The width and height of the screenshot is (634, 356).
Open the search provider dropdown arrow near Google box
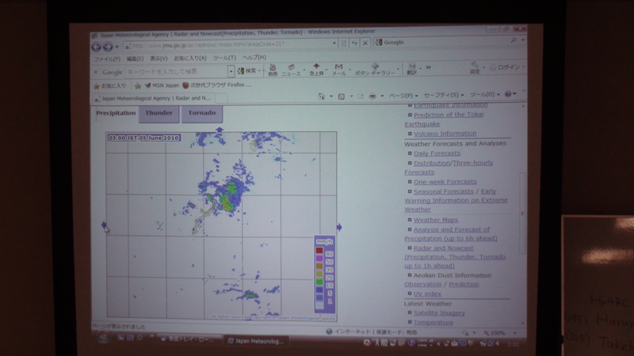click(523, 40)
